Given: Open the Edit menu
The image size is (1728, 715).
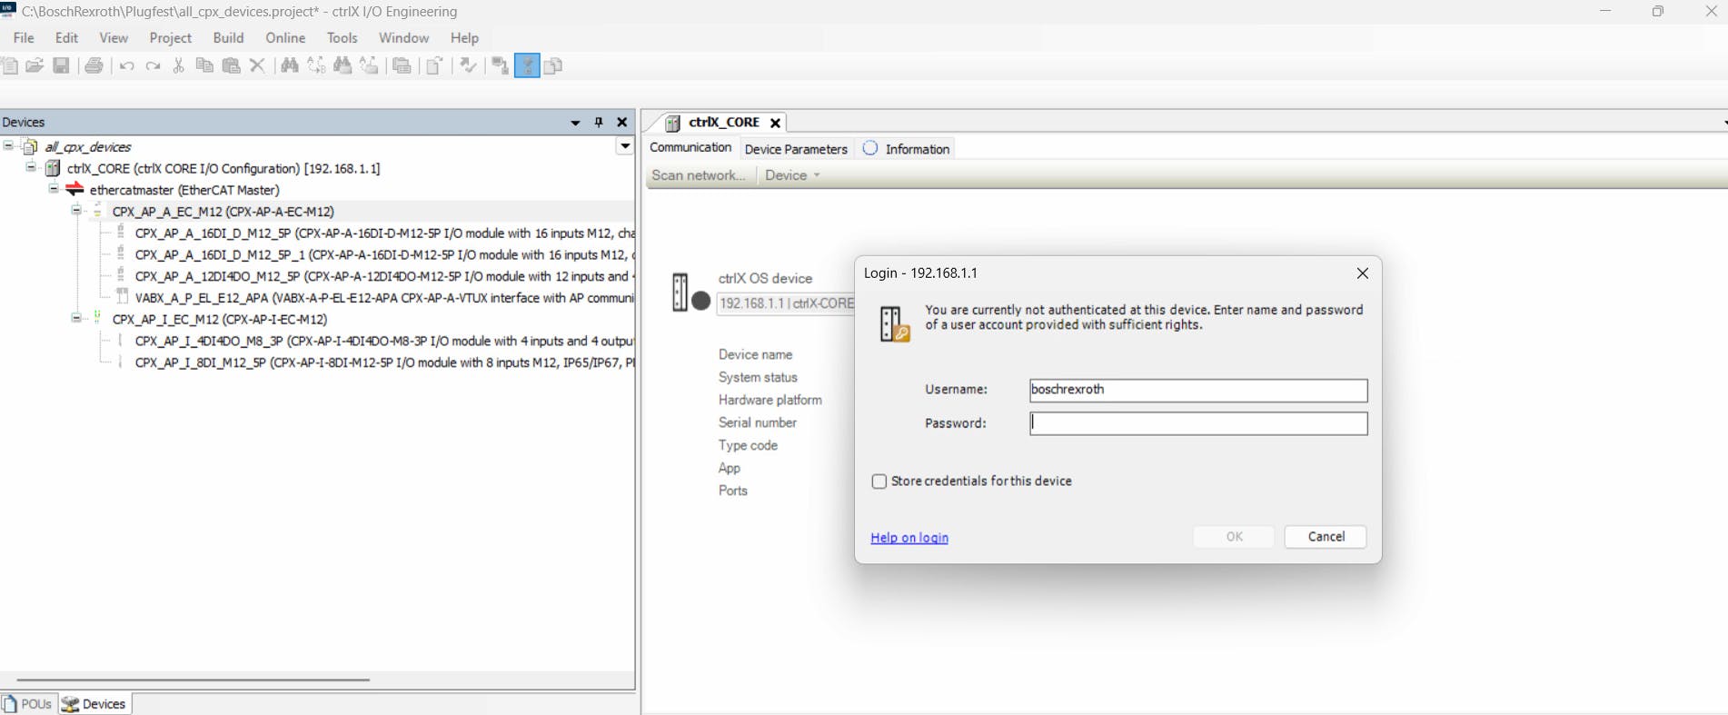Looking at the screenshot, I should [66, 37].
